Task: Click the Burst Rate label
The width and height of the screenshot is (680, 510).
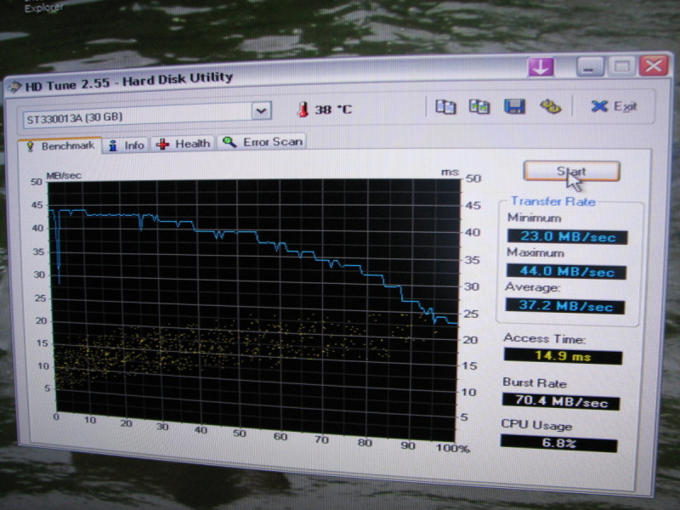Action: [535, 383]
